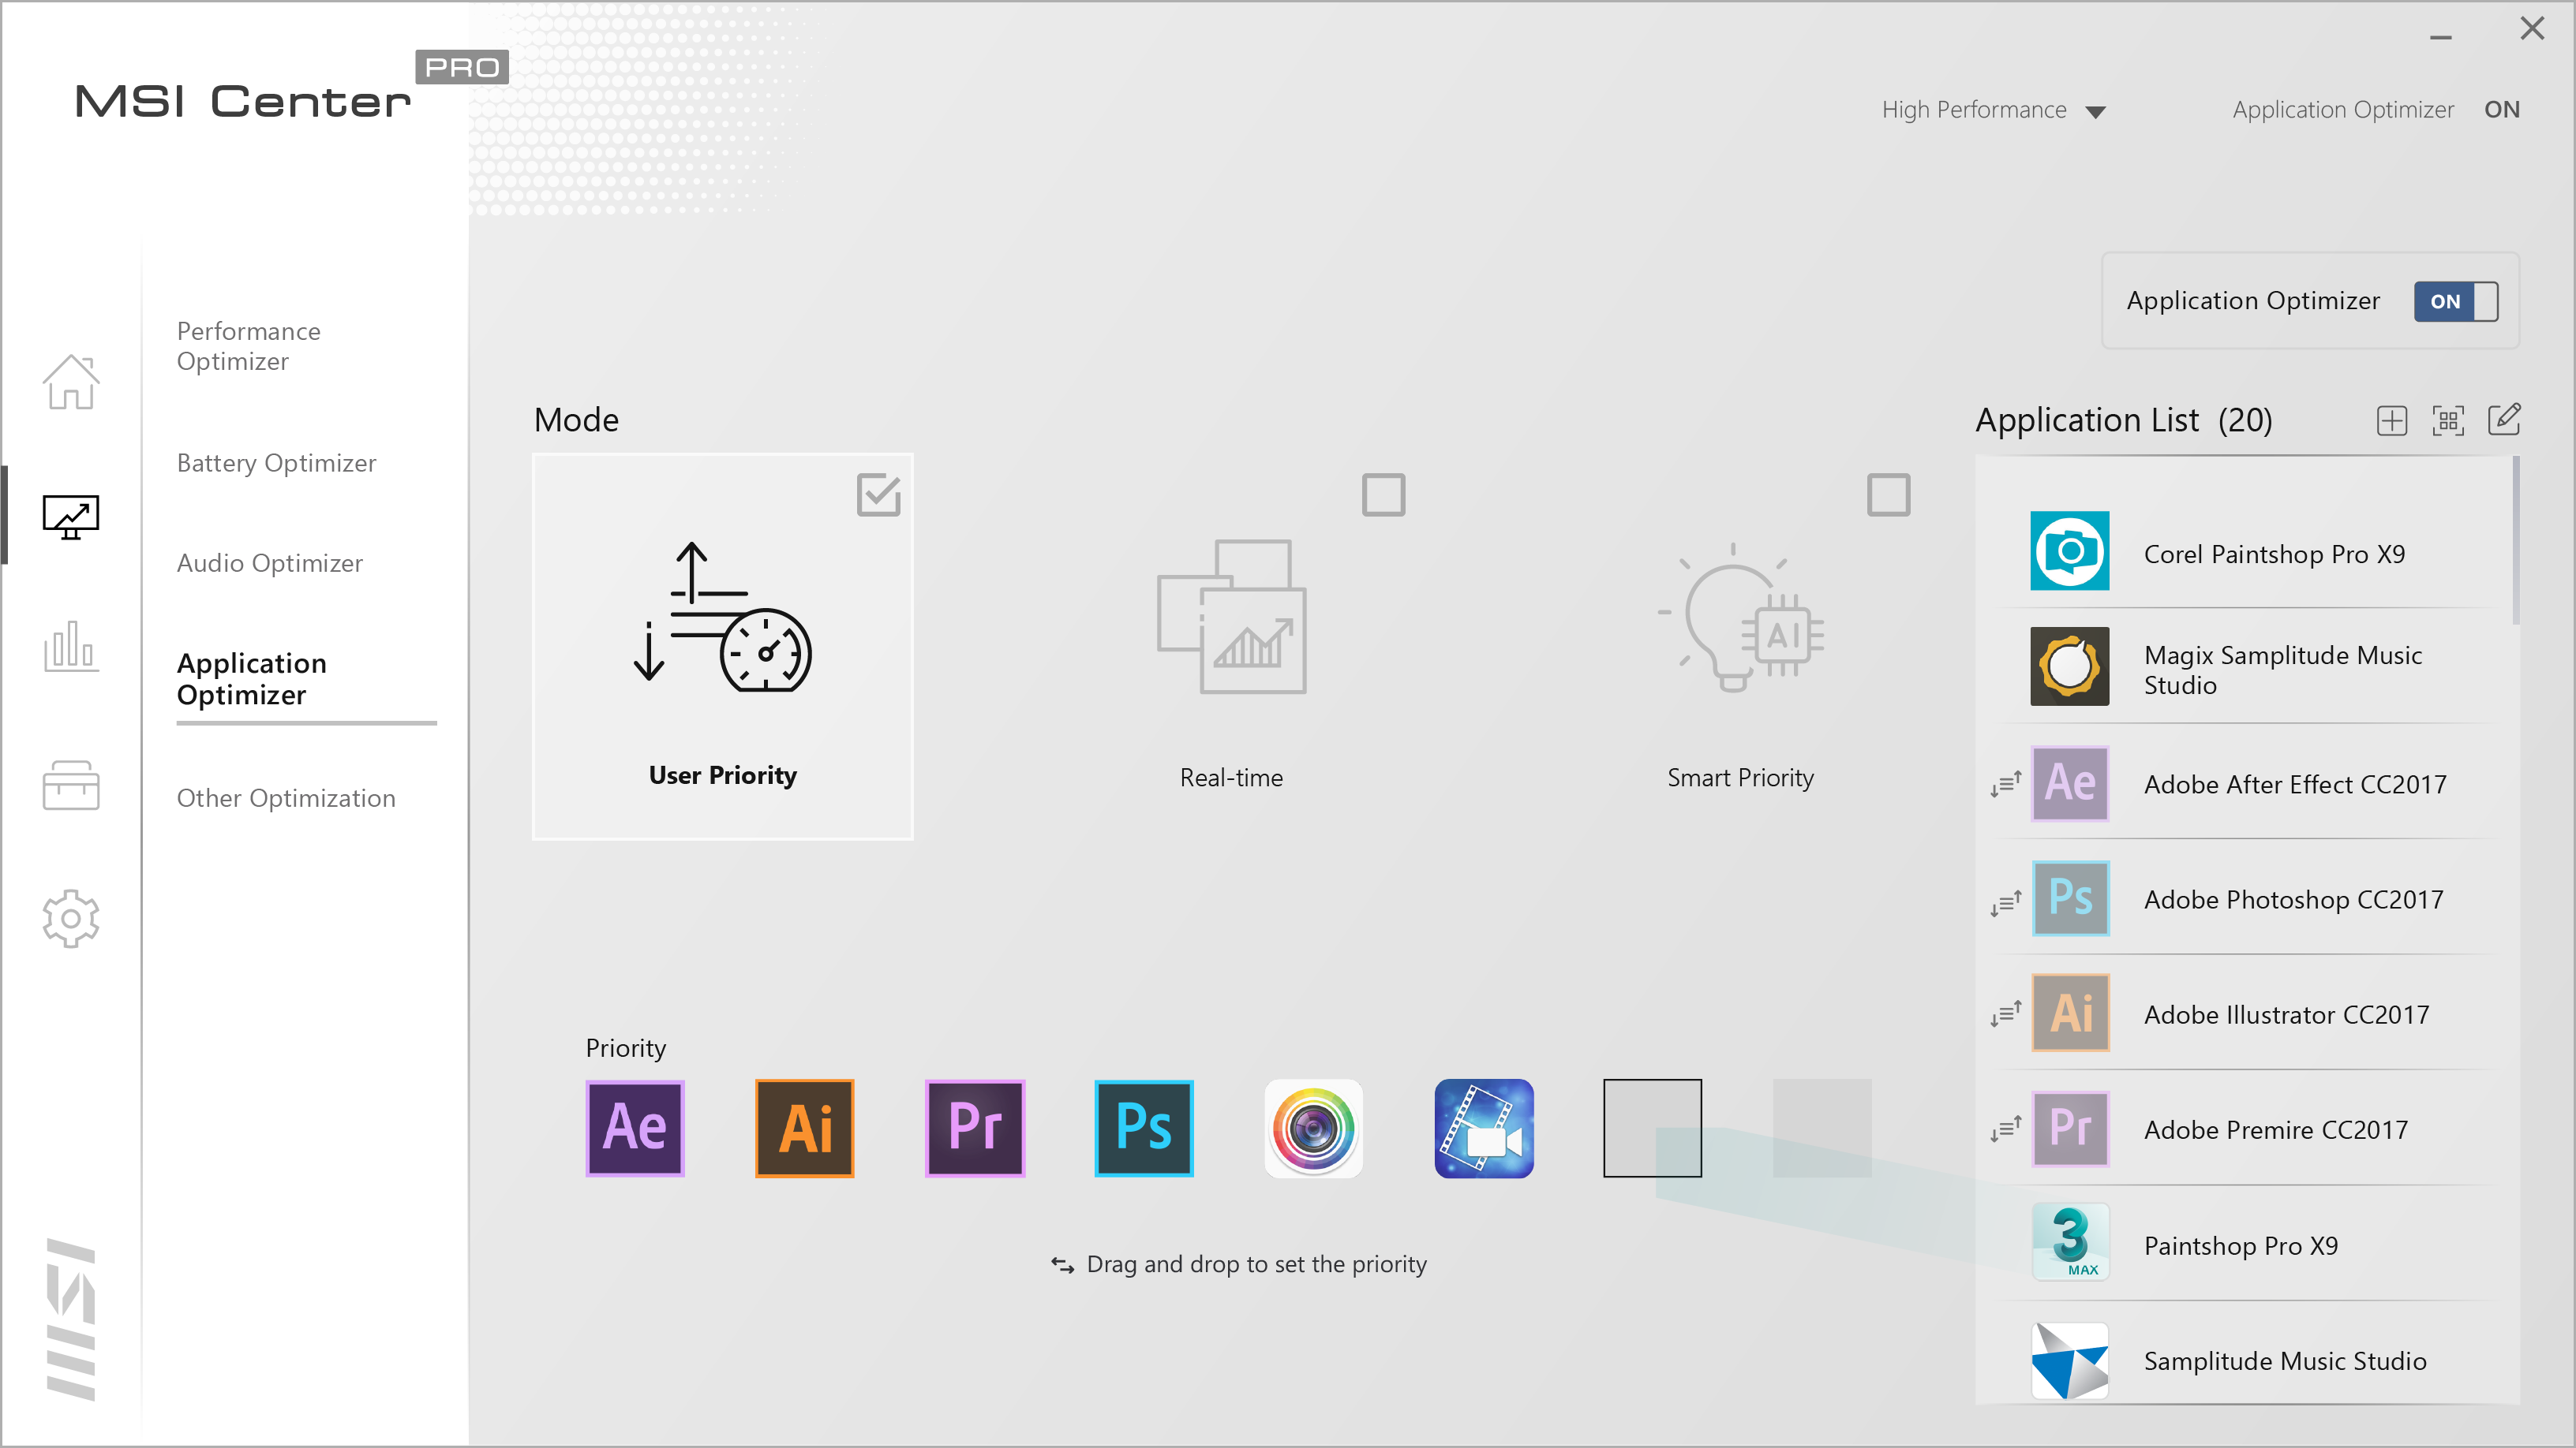
Task: Check the Smart Priority mode checkbox
Action: (1888, 494)
